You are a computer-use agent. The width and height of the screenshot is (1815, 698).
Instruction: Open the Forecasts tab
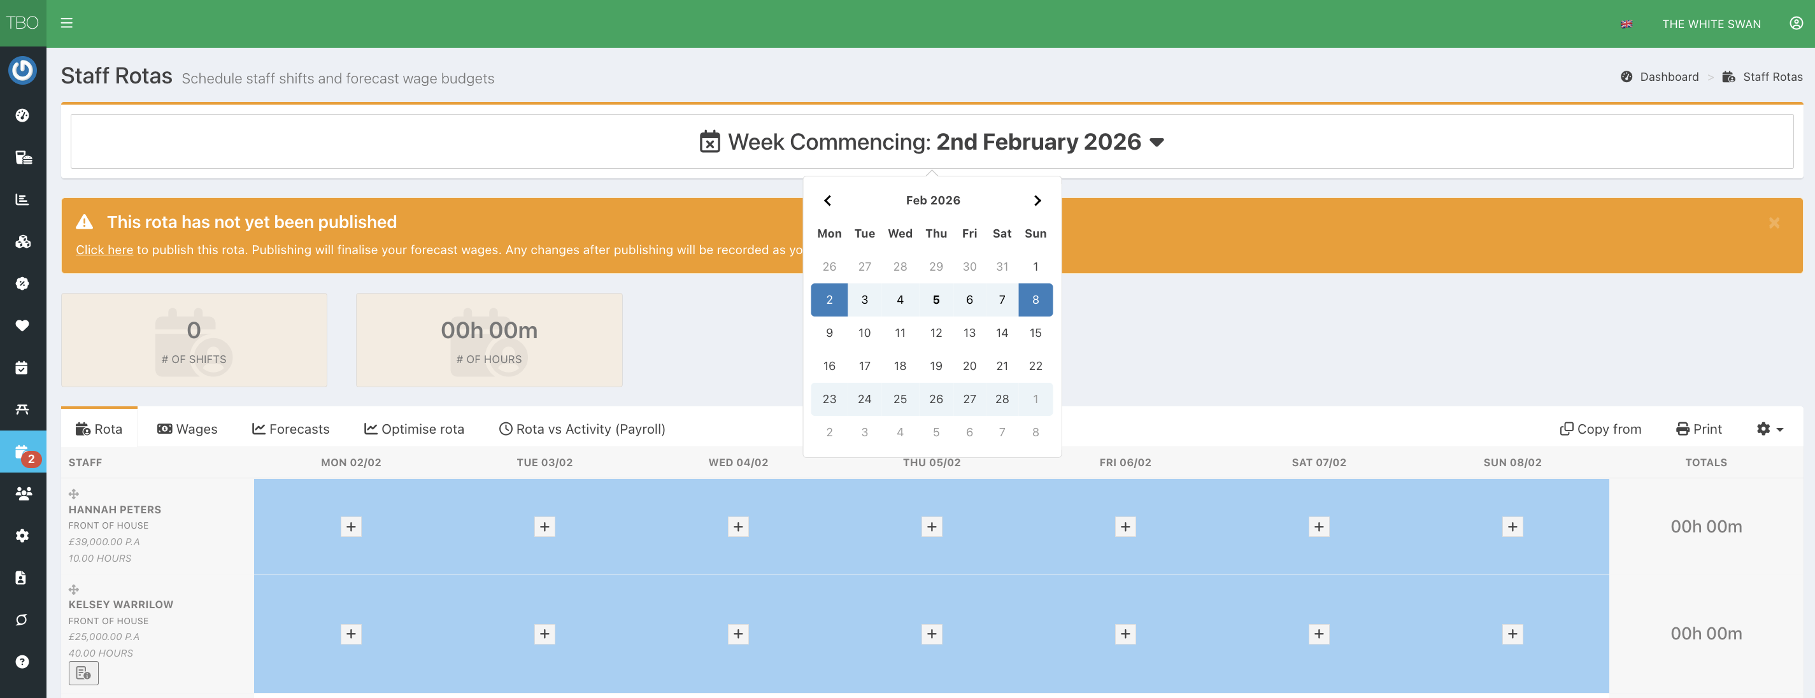pyautogui.click(x=290, y=429)
